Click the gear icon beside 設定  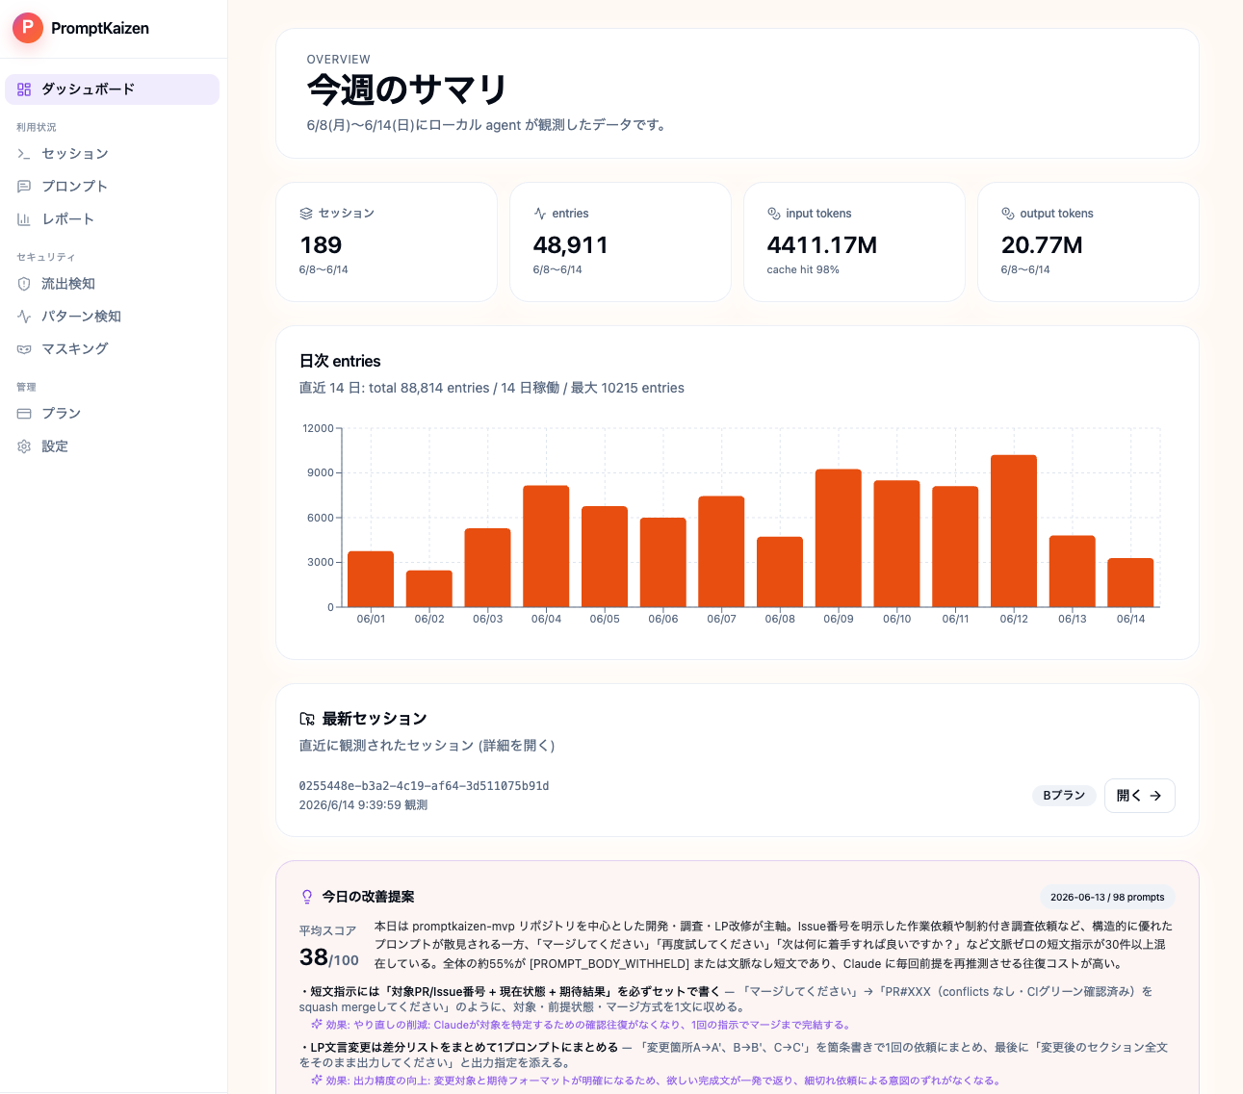click(x=24, y=446)
